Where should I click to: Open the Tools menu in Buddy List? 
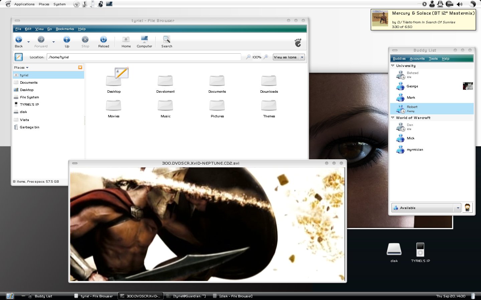(433, 59)
